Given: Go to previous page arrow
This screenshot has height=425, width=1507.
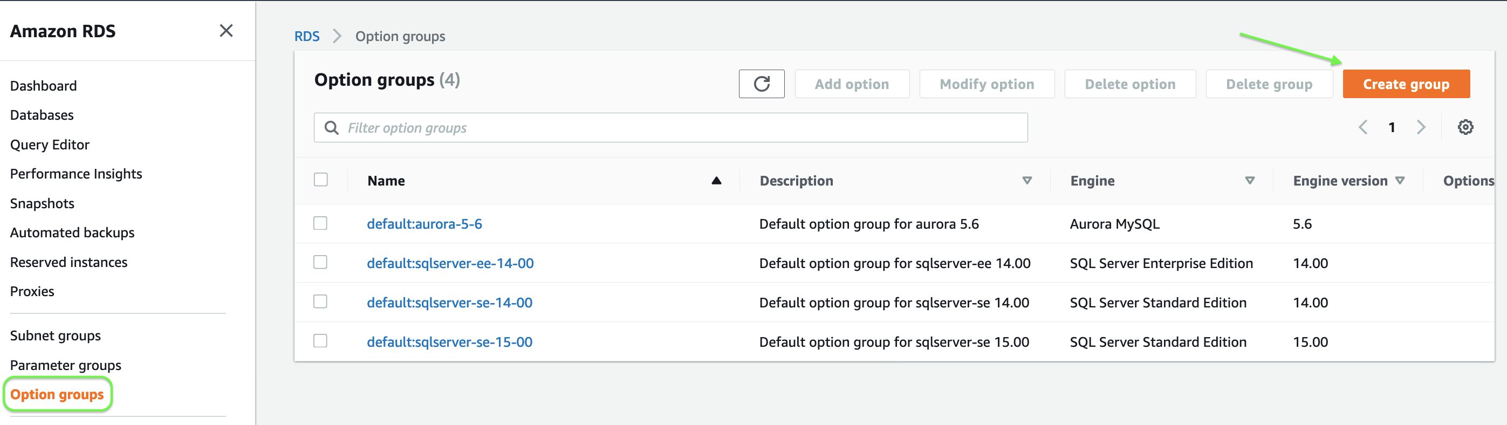Looking at the screenshot, I should [x=1363, y=127].
